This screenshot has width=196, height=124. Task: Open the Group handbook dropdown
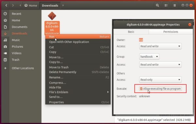[149, 57]
